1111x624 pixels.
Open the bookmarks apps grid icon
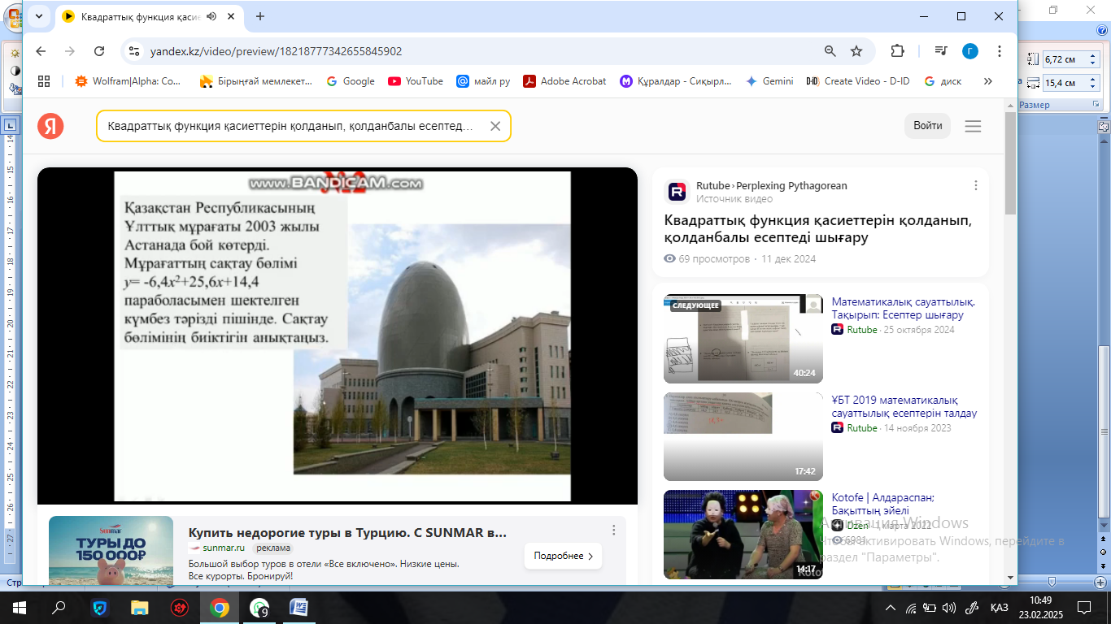pos(44,81)
